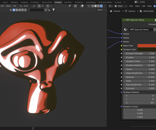156x130 pixels.
Task: Collapse the NPR Specular Setup node
Action: [124, 20]
